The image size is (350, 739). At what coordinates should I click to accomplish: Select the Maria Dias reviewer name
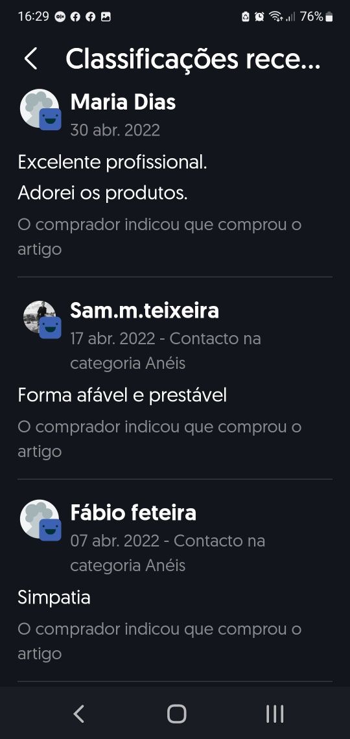point(123,102)
